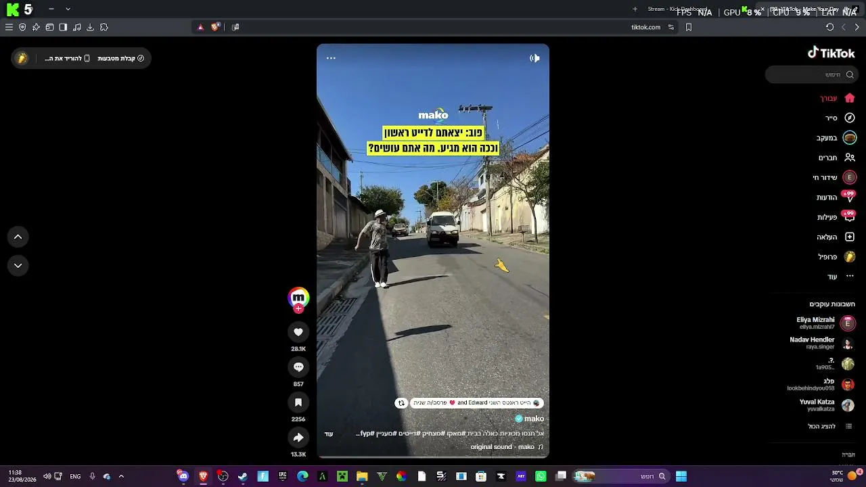866x487 pixels.
Task: Open Nadav Hendler's followed account
Action: (823, 343)
